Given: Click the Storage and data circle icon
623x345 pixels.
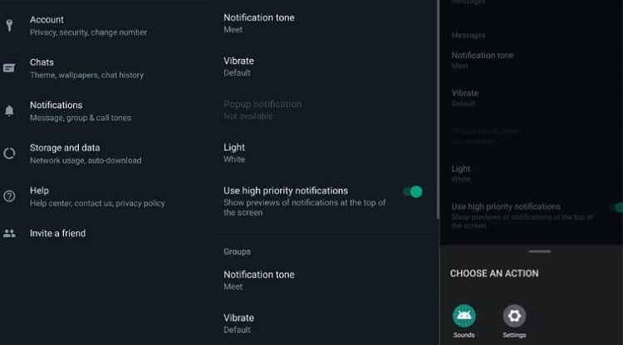Looking at the screenshot, I should tap(9, 153).
